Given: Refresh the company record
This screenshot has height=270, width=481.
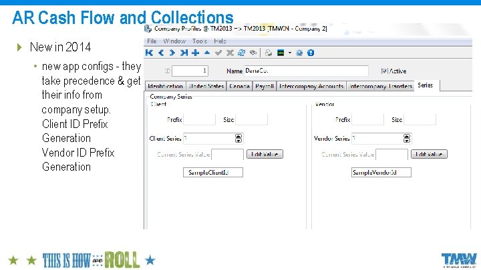Looking at the screenshot, I should pyautogui.click(x=241, y=53).
